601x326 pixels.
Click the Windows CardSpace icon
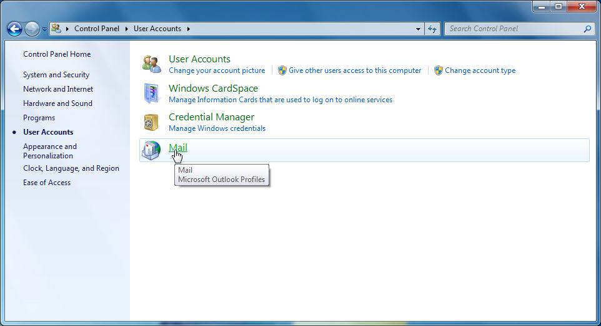151,93
